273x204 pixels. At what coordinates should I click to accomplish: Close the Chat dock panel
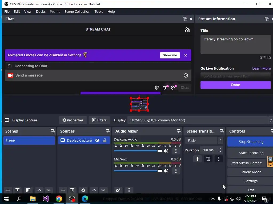tap(191, 19)
